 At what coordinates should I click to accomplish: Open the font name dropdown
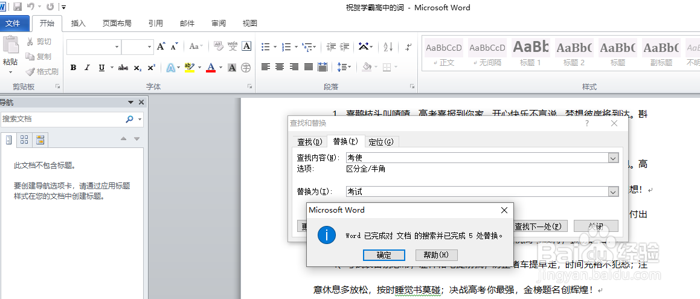[117, 47]
